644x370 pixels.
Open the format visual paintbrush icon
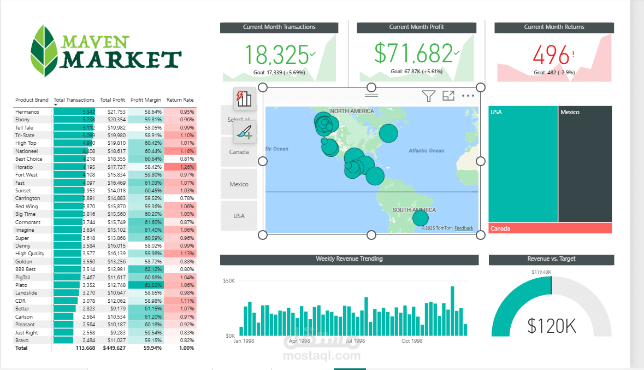pos(244,132)
